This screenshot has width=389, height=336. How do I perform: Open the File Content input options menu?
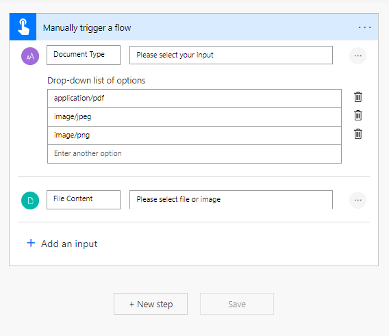(x=357, y=200)
